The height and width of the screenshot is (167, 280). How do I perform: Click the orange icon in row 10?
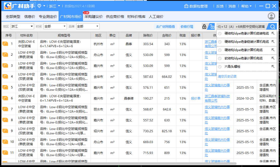pyautogui.click(x=5, y=142)
